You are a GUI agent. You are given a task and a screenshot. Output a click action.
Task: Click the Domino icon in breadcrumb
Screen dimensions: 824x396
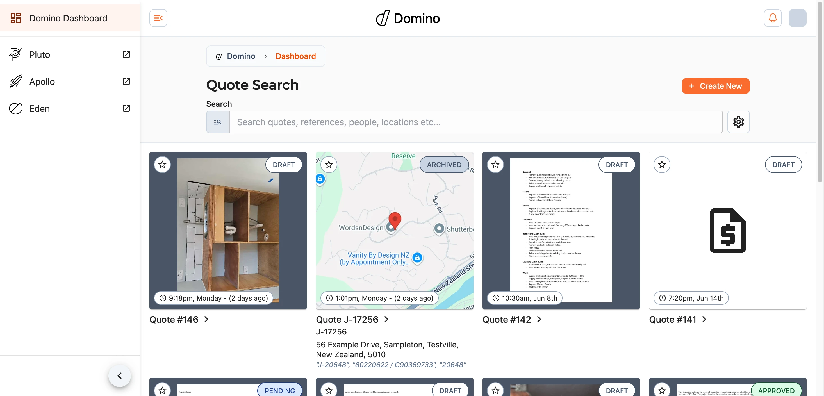click(219, 56)
